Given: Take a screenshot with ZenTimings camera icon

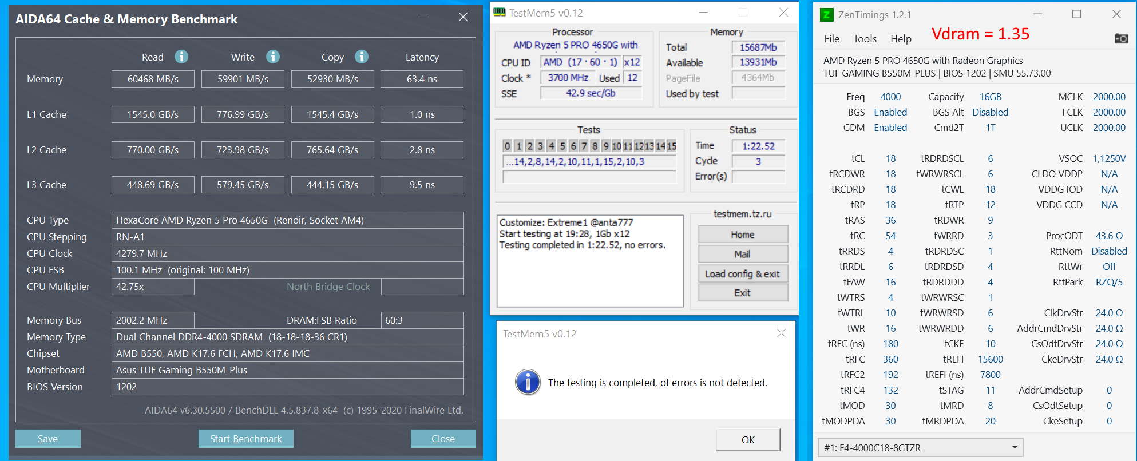Looking at the screenshot, I should coord(1121,38).
